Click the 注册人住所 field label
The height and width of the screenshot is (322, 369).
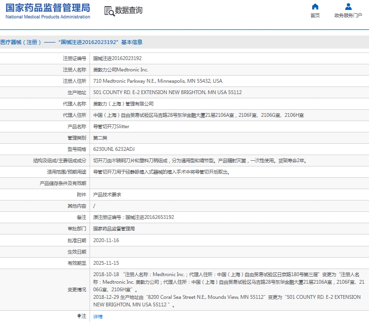[x=74, y=81]
